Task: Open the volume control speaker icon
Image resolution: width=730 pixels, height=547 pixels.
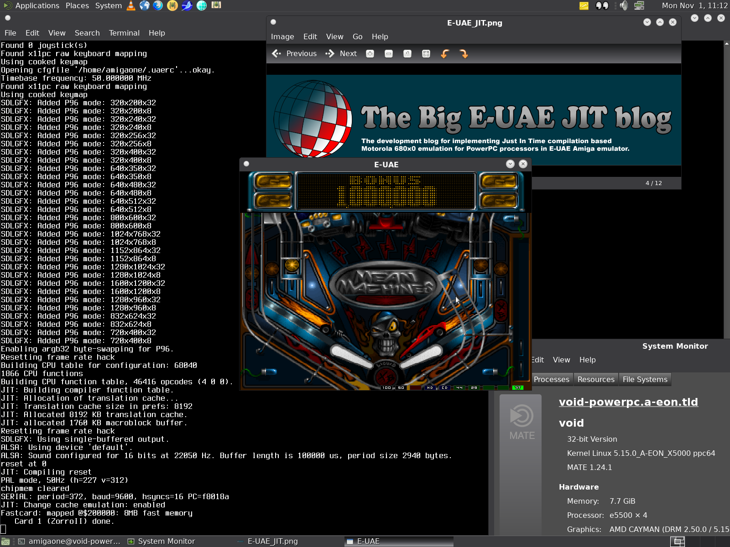Action: point(624,5)
